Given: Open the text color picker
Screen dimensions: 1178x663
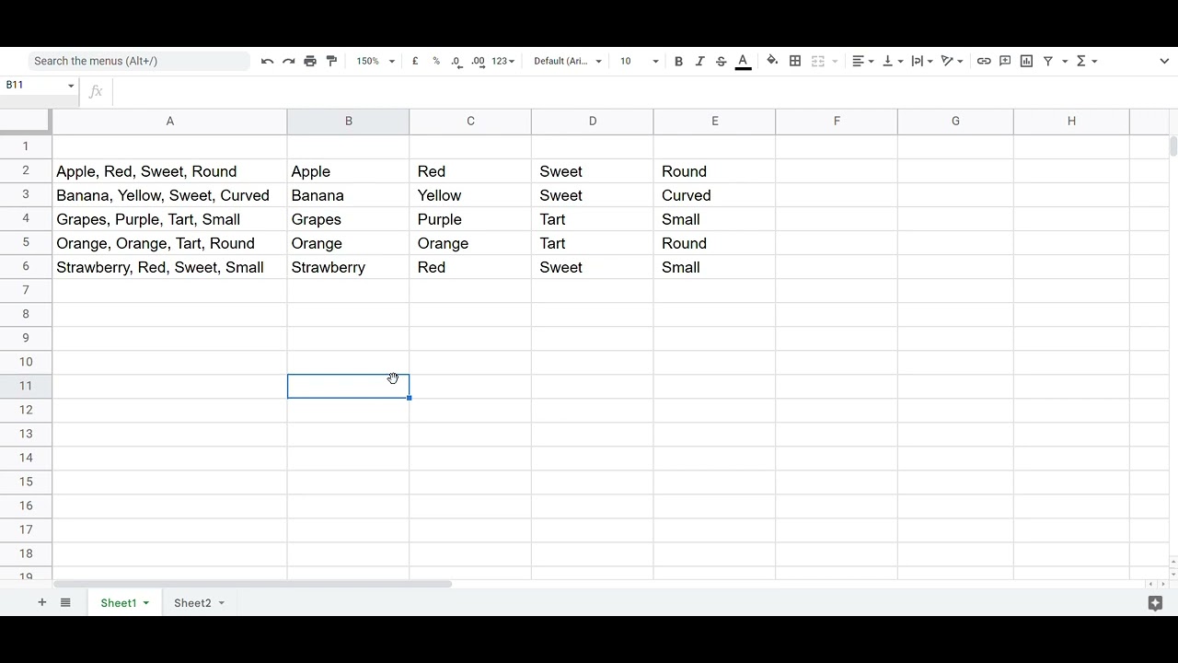Looking at the screenshot, I should [743, 61].
